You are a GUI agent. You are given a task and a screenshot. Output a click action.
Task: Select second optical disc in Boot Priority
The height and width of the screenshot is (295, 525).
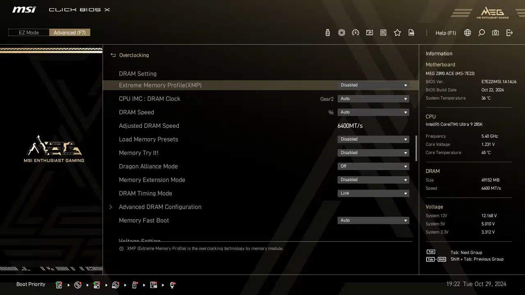pos(116,285)
